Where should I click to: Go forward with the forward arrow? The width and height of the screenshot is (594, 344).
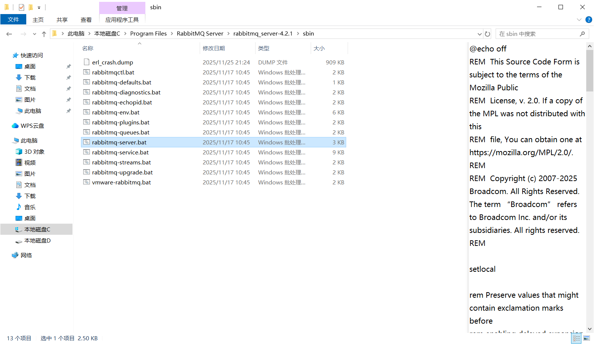[x=23, y=34]
